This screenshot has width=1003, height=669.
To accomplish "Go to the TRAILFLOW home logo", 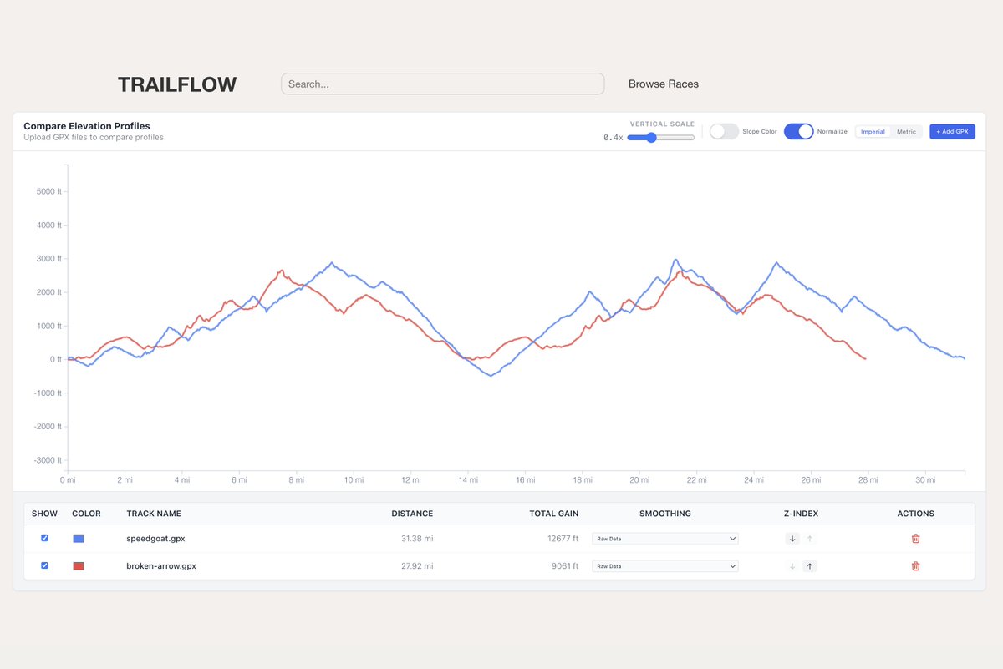I will [177, 84].
